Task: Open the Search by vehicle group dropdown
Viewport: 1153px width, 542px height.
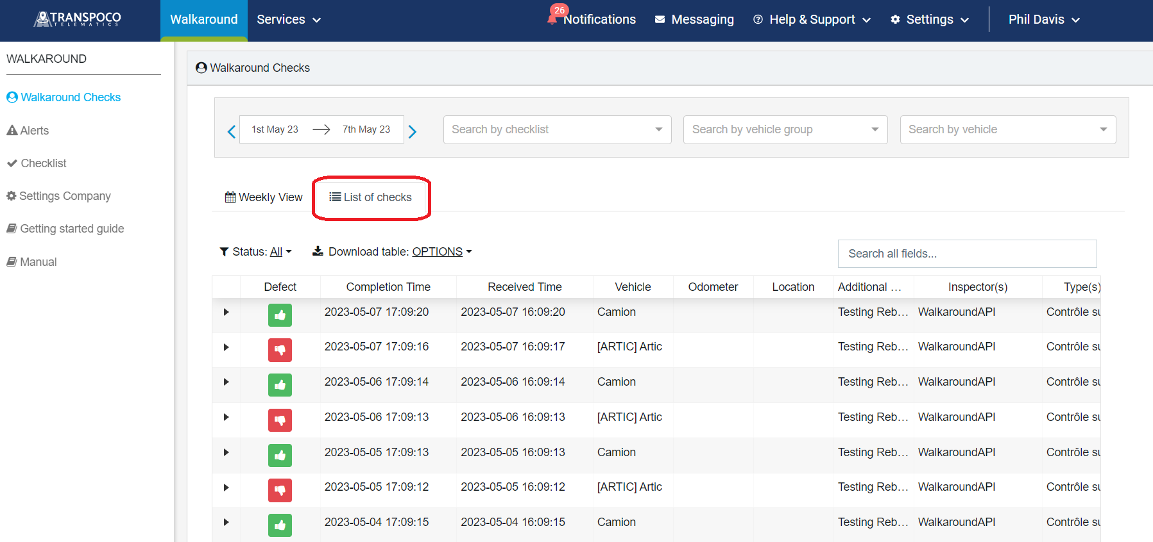Action: point(785,129)
